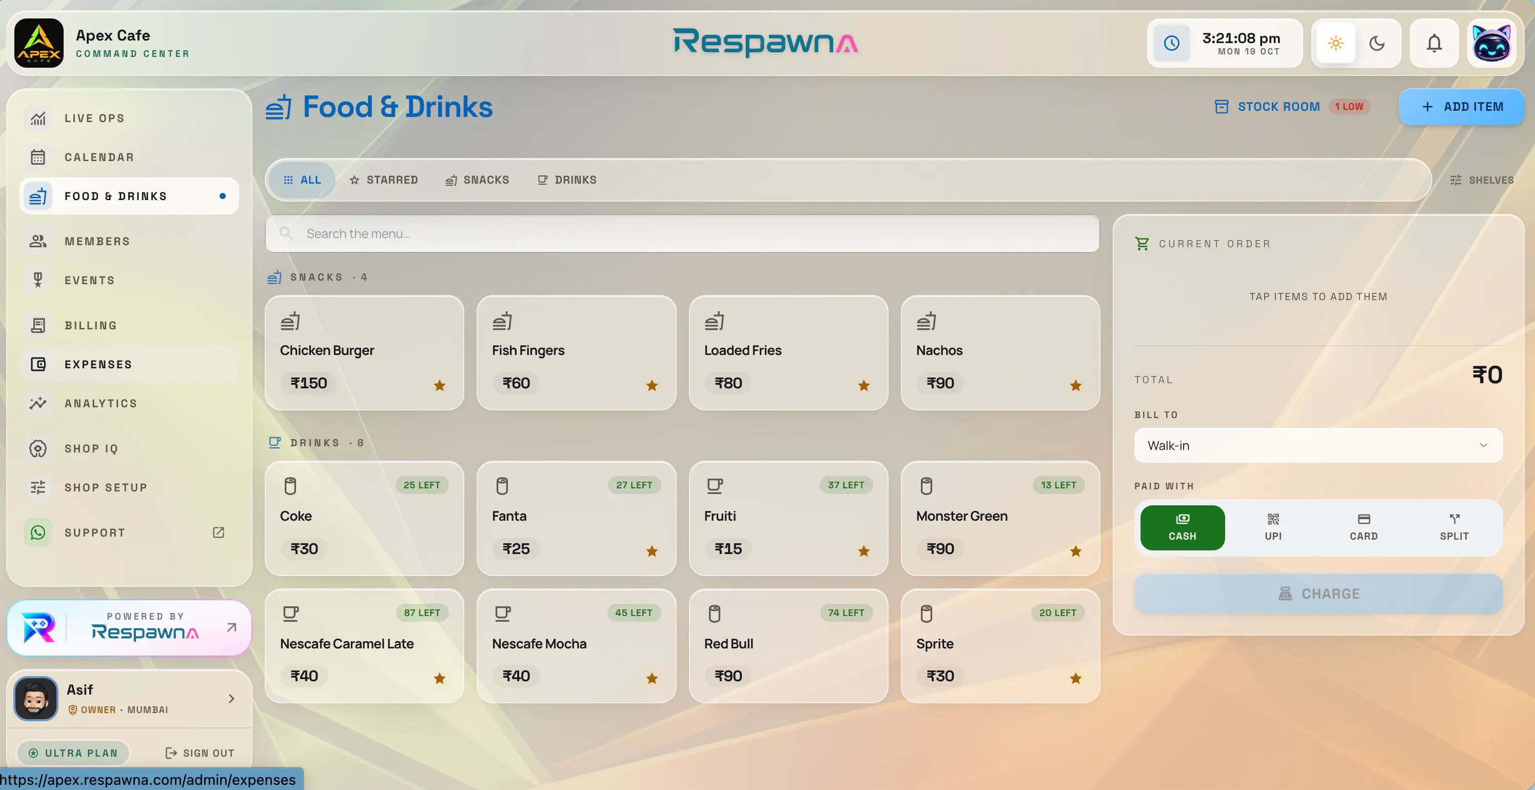Screen dimensions: 1535x790
Task: Open Calendar in sidebar
Action: point(129,157)
